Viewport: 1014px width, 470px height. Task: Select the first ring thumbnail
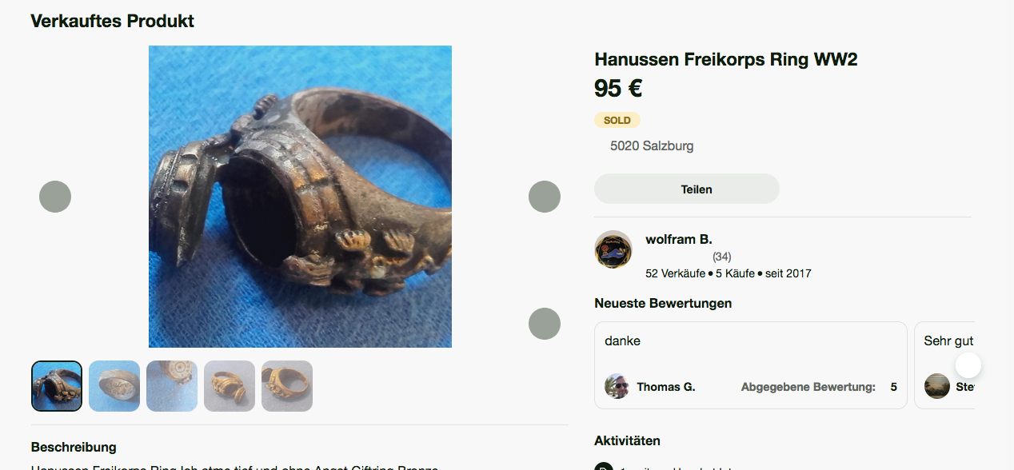pyautogui.click(x=57, y=386)
